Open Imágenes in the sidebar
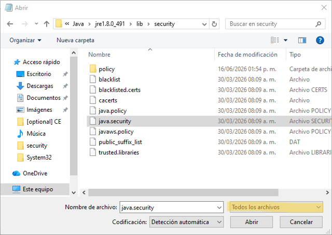Screen dimensions: 332x235 (34, 110)
